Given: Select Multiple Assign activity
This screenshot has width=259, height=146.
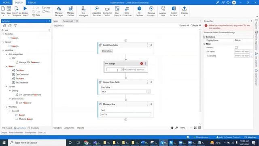Looking at the screenshot, I should coord(24,119).
